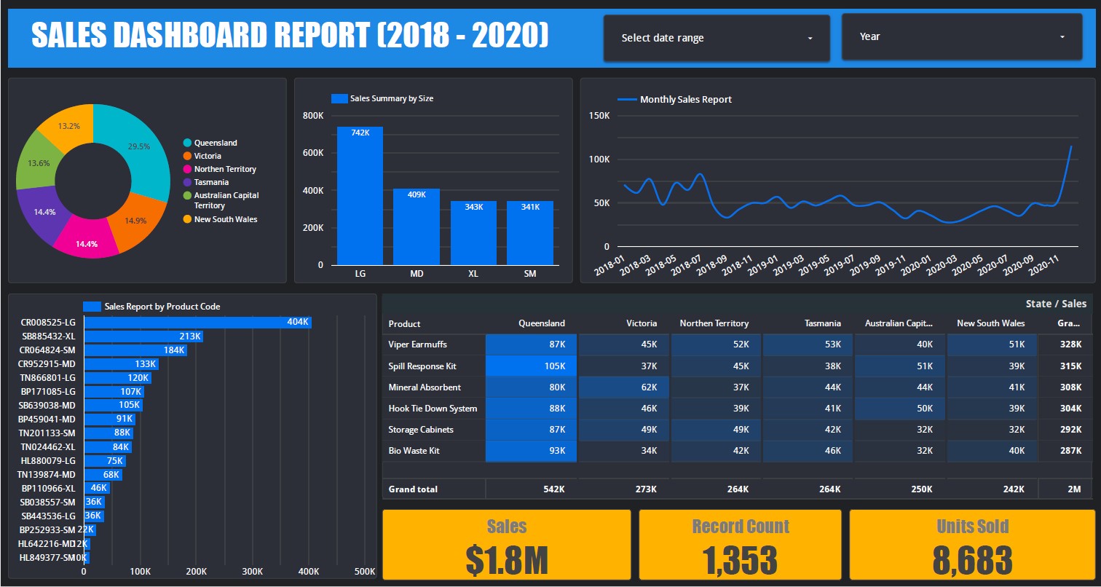The width and height of the screenshot is (1101, 587).
Task: Open the Year filter dropdown
Action: click(962, 36)
